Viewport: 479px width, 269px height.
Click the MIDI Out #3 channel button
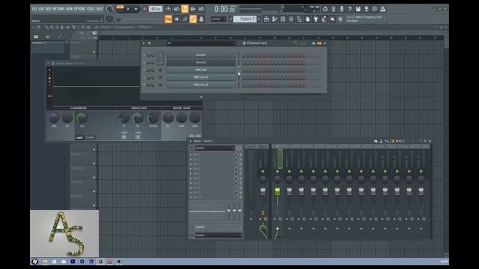201,84
